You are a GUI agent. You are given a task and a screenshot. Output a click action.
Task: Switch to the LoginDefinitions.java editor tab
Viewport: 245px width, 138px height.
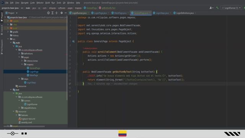click(x=185, y=13)
